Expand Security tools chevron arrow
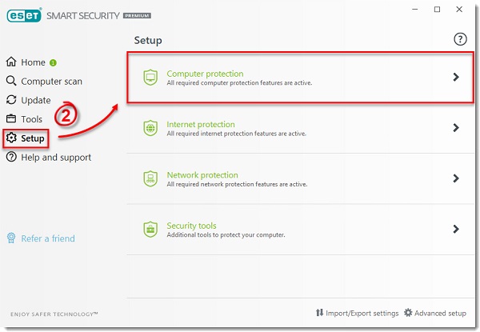 pos(455,229)
